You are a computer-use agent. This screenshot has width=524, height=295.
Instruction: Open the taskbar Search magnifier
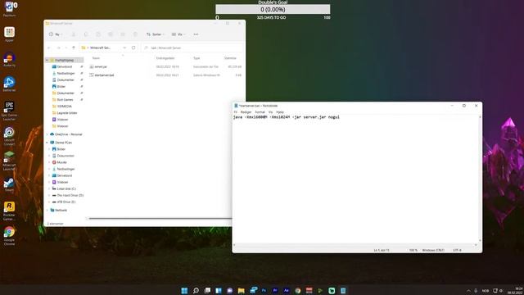coord(196,290)
